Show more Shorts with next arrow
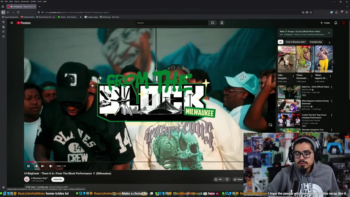Image resolution: width=350 pixels, height=197 pixels. 332,62
